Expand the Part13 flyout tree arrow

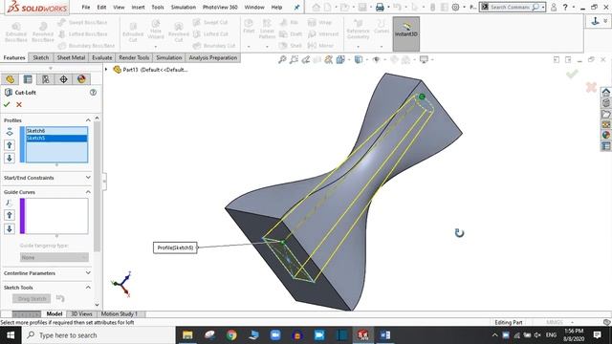[x=106, y=70]
